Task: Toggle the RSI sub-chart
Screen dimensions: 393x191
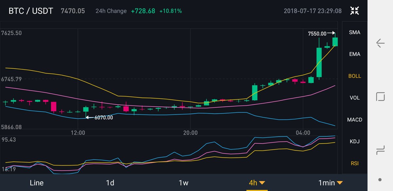Action: pos(355,163)
